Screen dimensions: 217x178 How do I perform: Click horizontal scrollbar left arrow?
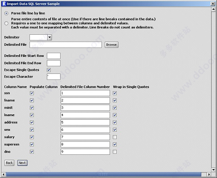click(x=4, y=174)
